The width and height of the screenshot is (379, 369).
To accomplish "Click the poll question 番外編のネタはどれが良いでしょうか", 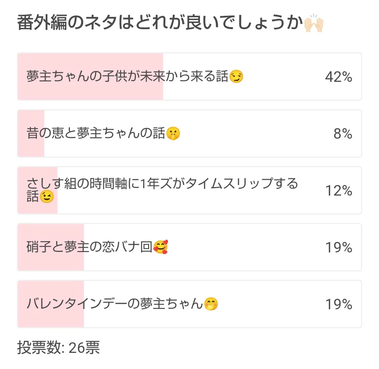I will click(x=160, y=24).
